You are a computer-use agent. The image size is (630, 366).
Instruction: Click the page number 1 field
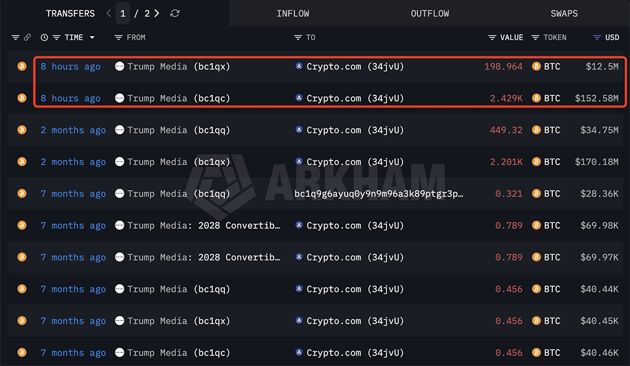(123, 14)
